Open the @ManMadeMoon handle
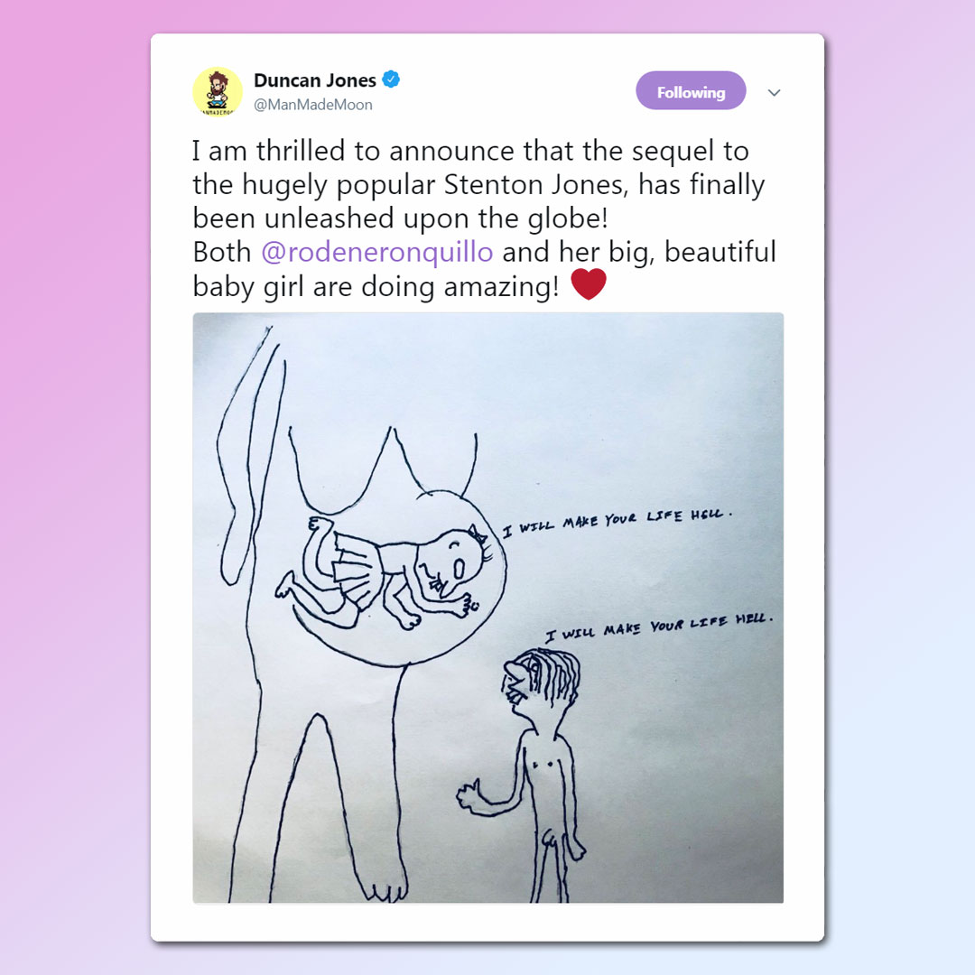 (x=312, y=105)
